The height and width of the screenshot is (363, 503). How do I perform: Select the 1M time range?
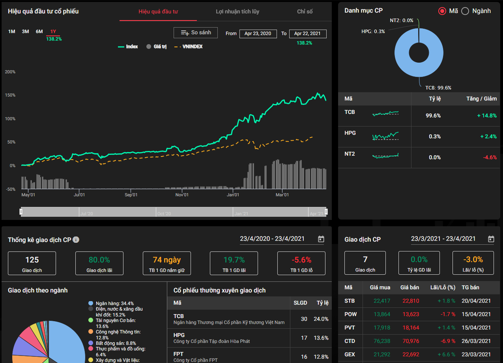(12, 32)
